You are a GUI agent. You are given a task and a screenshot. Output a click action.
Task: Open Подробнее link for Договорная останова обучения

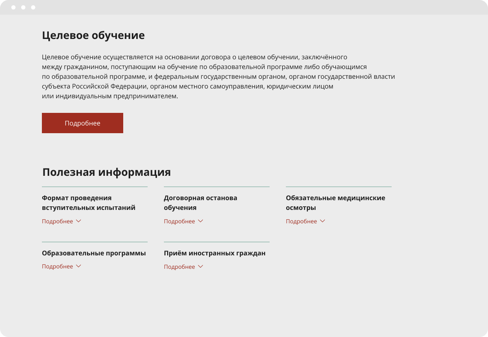tap(179, 221)
